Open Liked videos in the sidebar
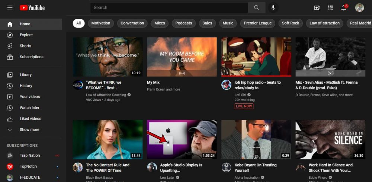Screen dimensions: 372x182 pyautogui.click(x=31, y=118)
